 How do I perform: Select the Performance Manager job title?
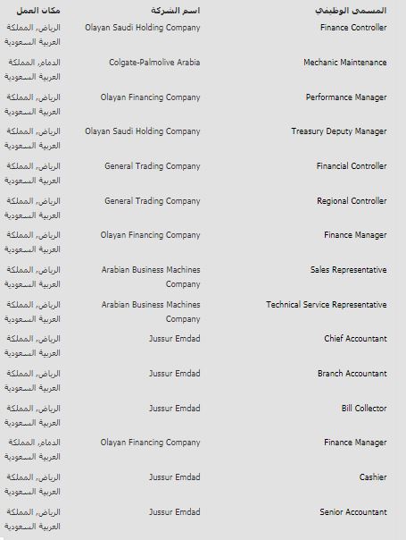(346, 97)
